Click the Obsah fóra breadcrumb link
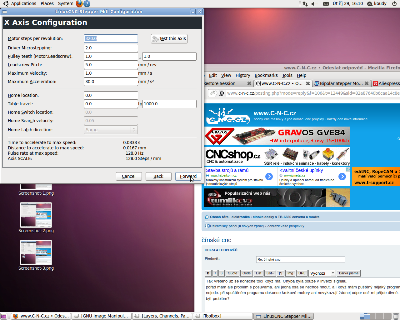This screenshot has width=400, height=320. click(x=219, y=217)
